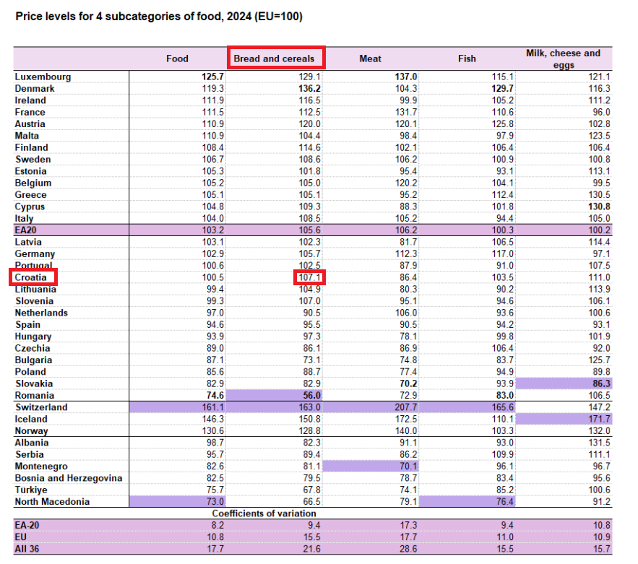Click the Luxembourg row label
Viewport: 638px width, 564px height.
pyautogui.click(x=43, y=77)
